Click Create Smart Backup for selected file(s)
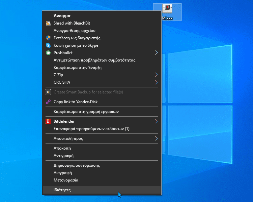 [x=102, y=92]
